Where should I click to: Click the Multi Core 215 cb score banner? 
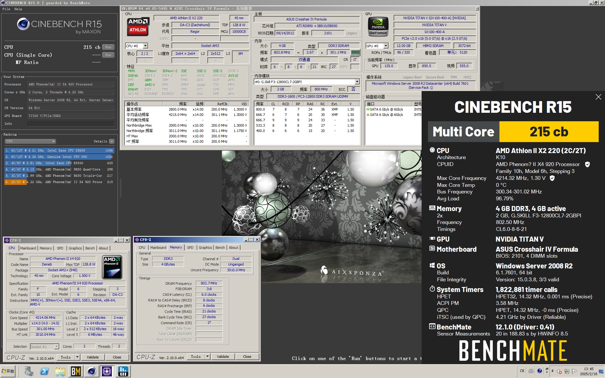[x=513, y=132]
